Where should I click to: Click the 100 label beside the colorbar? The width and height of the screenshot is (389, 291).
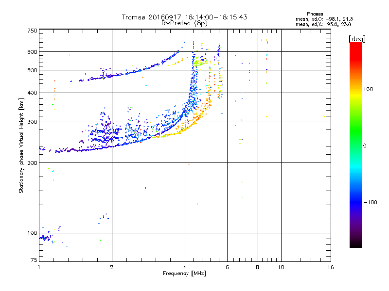[x=368, y=89]
